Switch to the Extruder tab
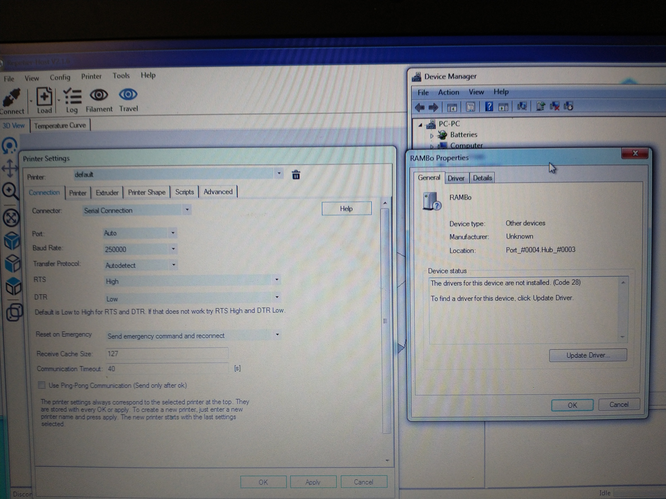The image size is (666, 499). click(x=107, y=193)
